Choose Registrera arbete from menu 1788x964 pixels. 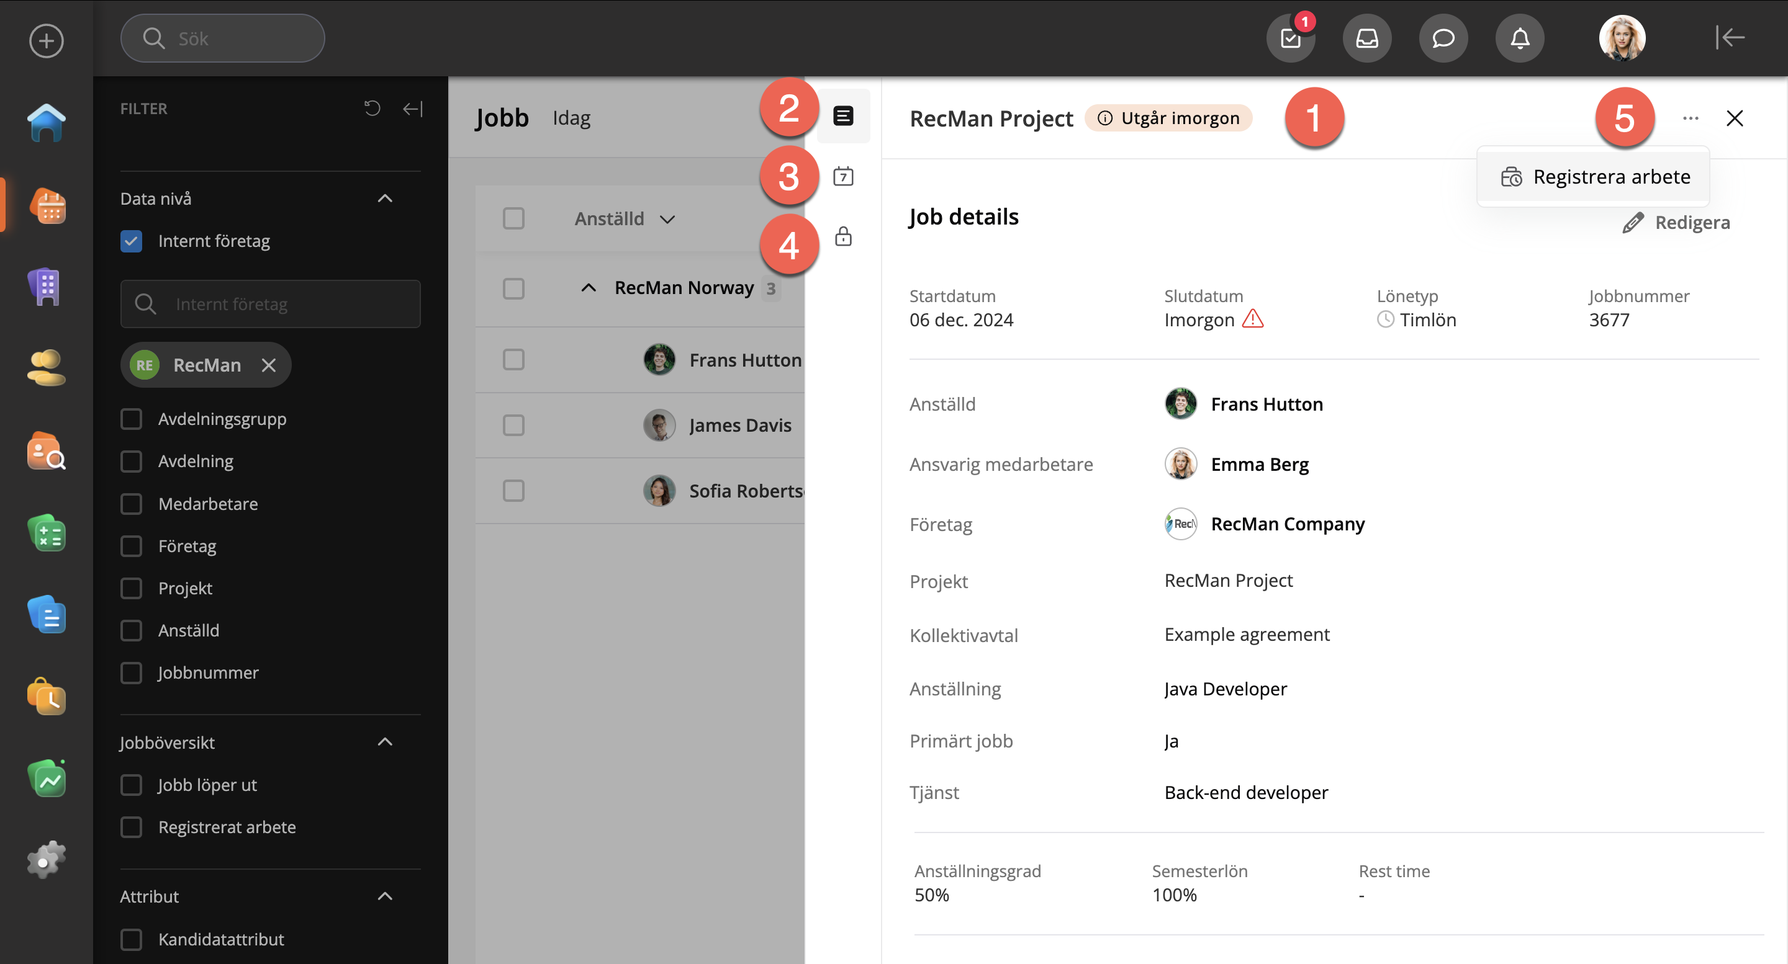pyautogui.click(x=1594, y=177)
